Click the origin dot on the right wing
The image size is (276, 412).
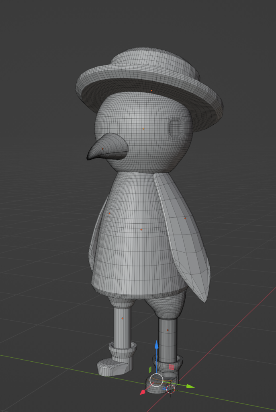click(x=185, y=218)
